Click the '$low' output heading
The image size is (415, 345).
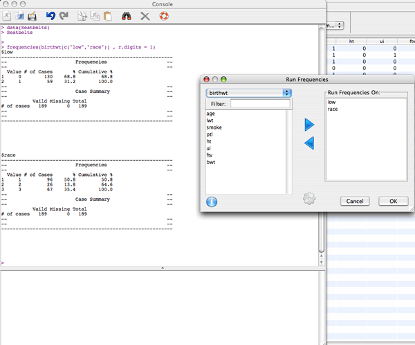(7, 52)
